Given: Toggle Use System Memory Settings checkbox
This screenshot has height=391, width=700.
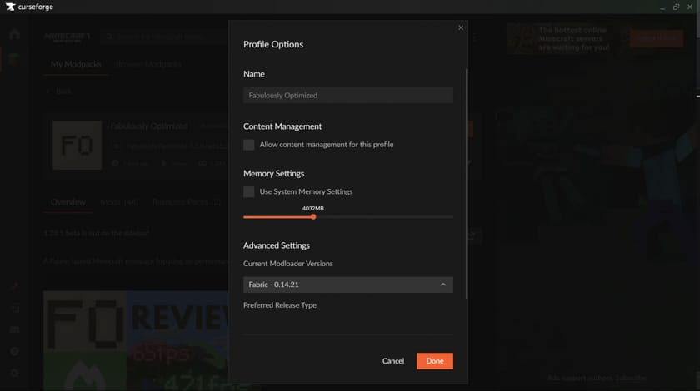Looking at the screenshot, I should (x=249, y=191).
